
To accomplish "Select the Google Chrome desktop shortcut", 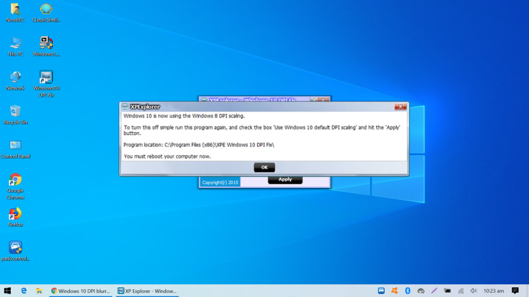I will (15, 186).
